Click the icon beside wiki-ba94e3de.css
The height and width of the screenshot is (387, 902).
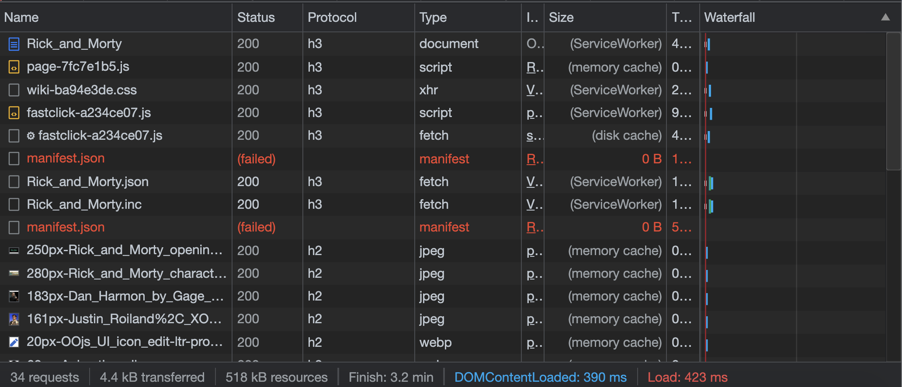[x=14, y=90]
